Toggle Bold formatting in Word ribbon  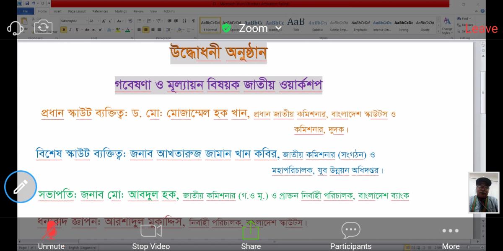point(64,30)
